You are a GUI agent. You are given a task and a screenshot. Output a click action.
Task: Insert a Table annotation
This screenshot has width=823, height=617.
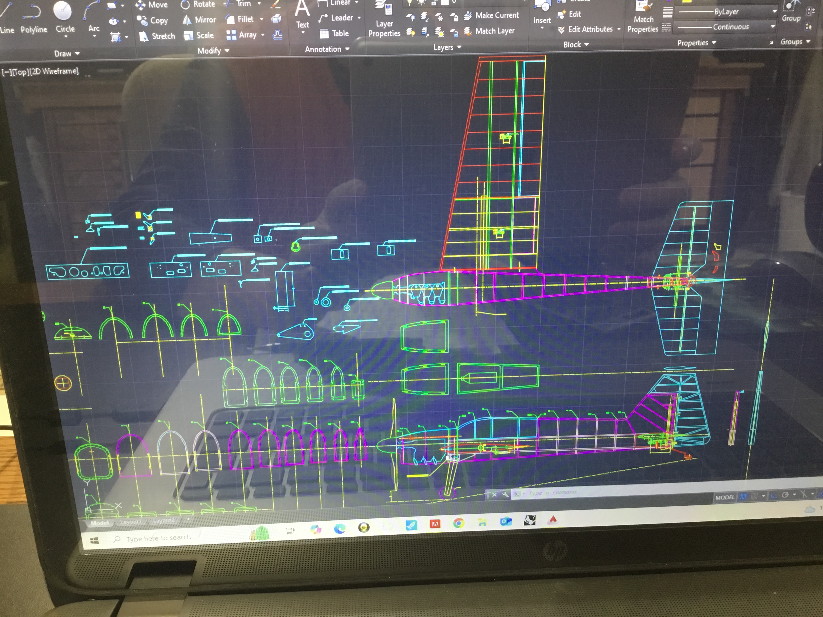point(334,34)
